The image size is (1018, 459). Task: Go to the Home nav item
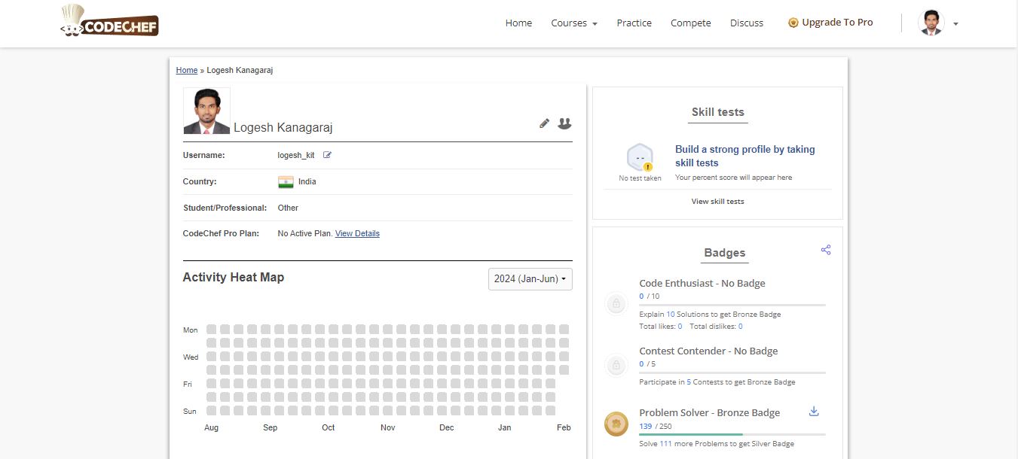pos(518,23)
